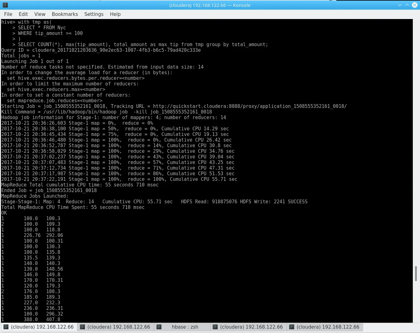Screen dimensions: 420x333
Task: Click the terminal scrollbar handle
Action: click(x=416, y=273)
